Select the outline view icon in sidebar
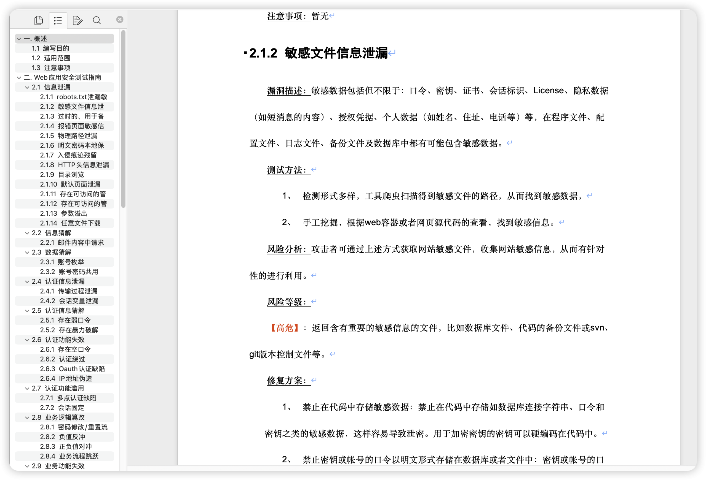706x480 pixels. coord(58,20)
